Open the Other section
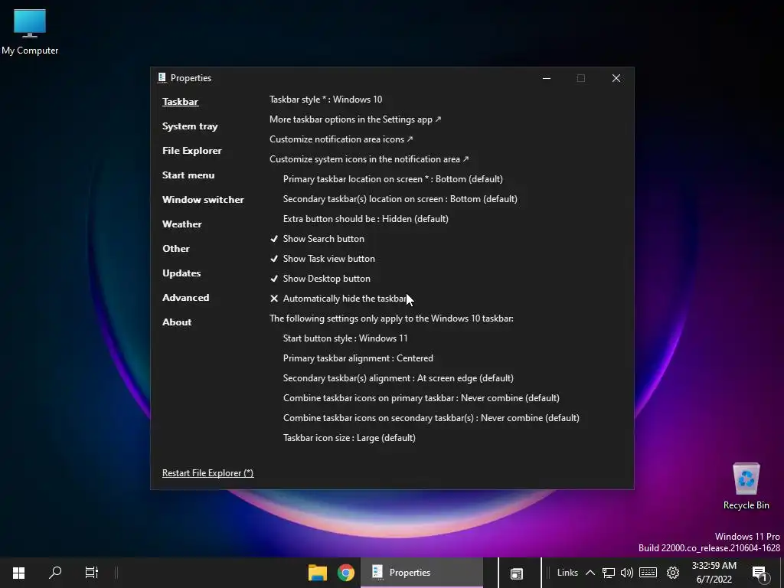This screenshot has width=784, height=588. pyautogui.click(x=176, y=249)
